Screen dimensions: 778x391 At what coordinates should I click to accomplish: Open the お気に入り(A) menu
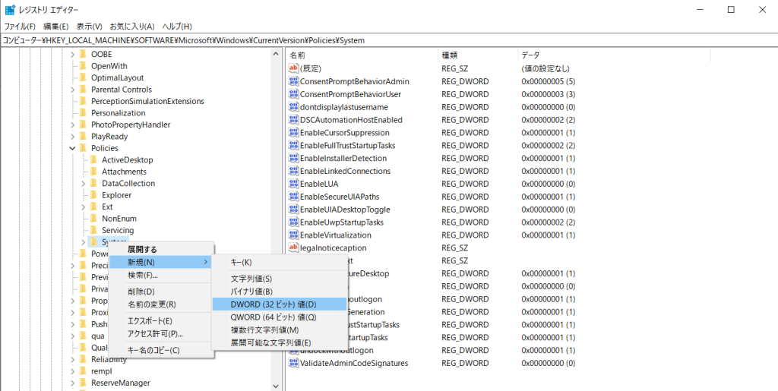[x=132, y=27]
